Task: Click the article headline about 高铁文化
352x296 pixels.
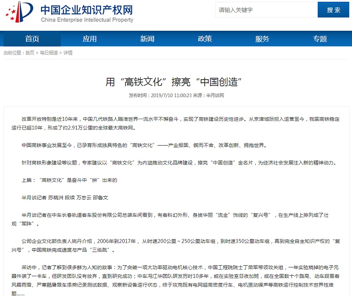Action: (x=176, y=82)
